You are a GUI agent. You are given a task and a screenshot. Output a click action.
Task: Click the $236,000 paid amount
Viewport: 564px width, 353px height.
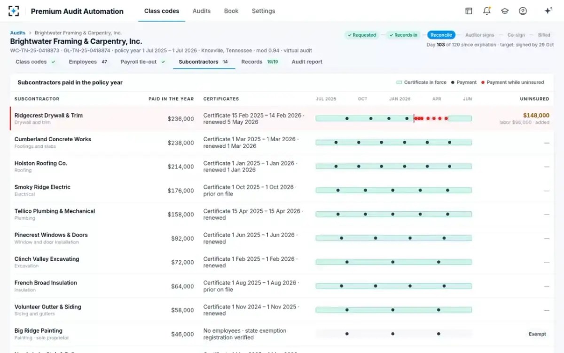tap(180, 119)
